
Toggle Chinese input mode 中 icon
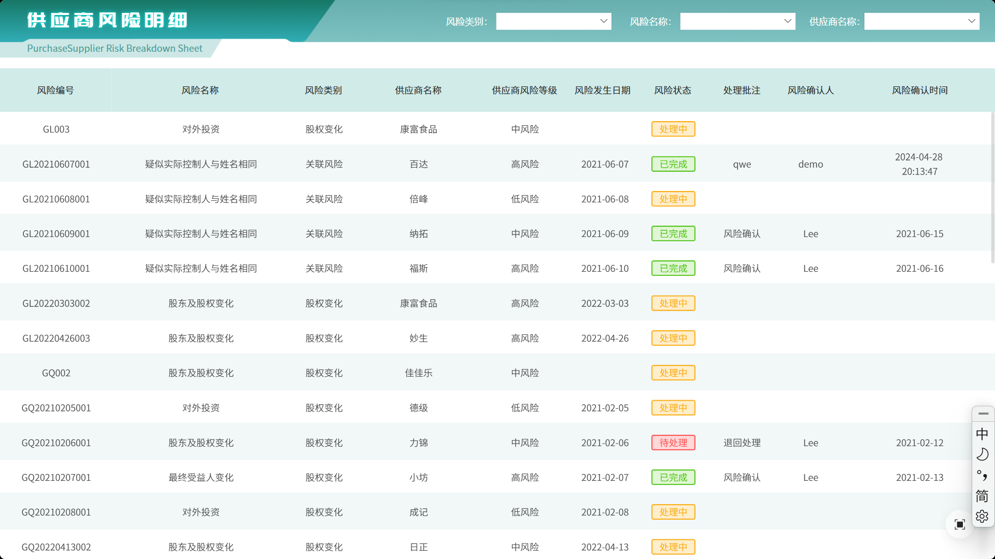[982, 434]
